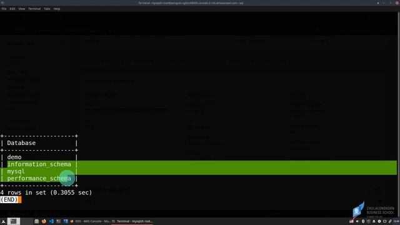Click the display tray icon
400x225 pixels.
tap(385, 221)
